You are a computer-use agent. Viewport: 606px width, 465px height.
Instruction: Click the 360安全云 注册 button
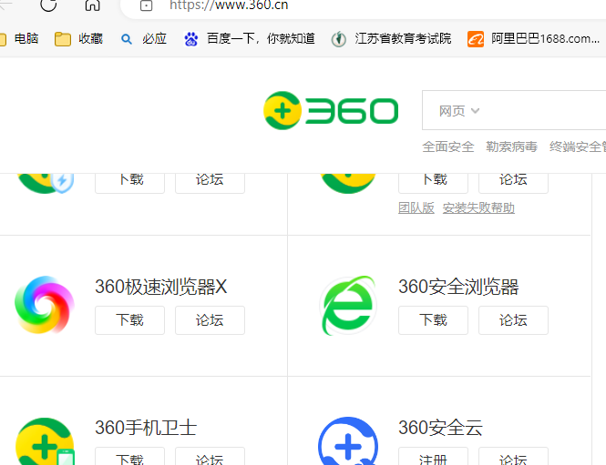pos(433,457)
